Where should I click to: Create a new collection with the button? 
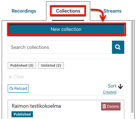pyautogui.click(x=66, y=29)
